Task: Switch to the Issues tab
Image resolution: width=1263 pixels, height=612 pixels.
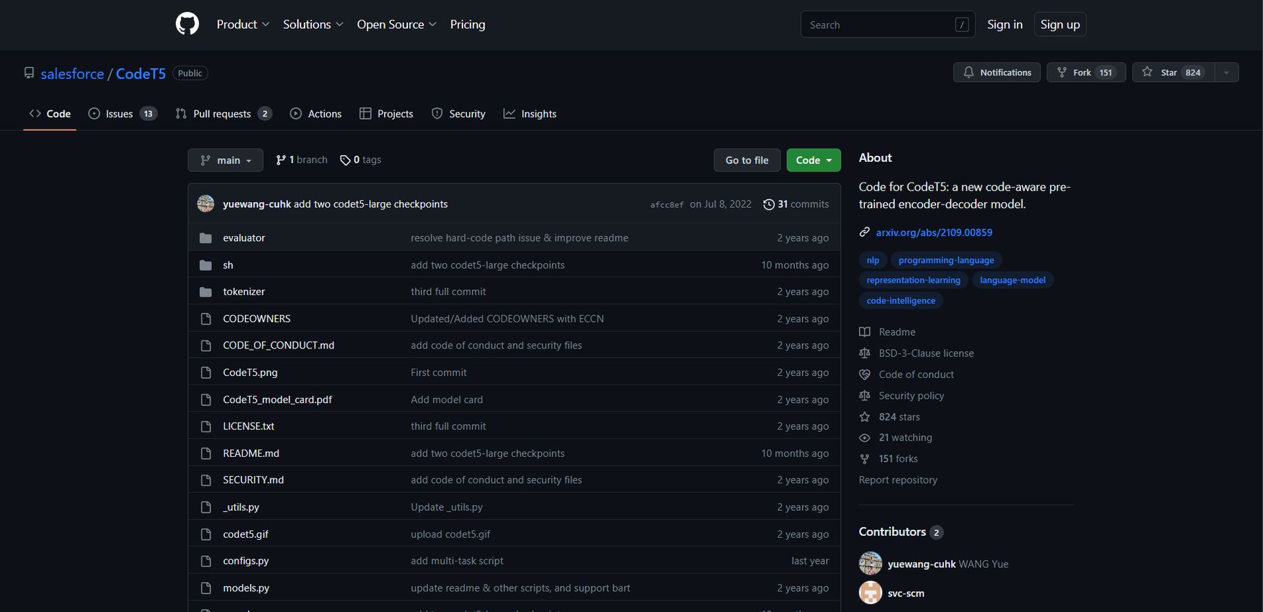Action: (122, 114)
